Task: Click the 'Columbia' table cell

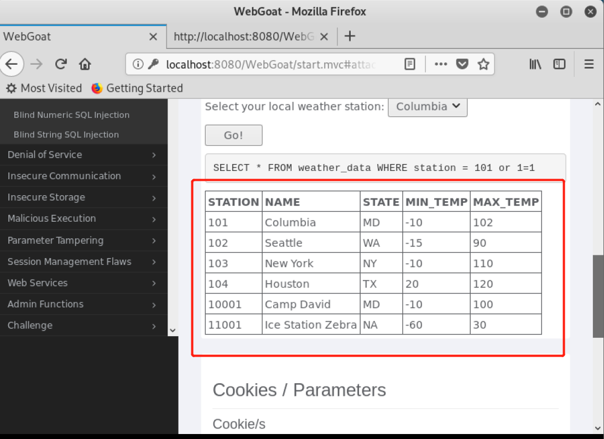Action: pyautogui.click(x=311, y=222)
